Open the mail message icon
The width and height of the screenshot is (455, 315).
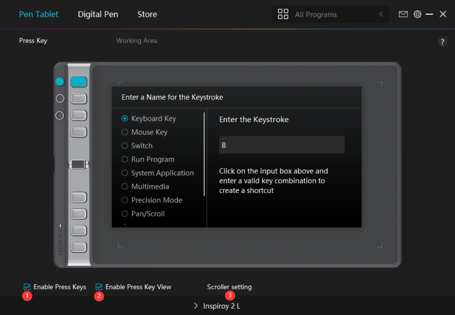[x=403, y=14]
